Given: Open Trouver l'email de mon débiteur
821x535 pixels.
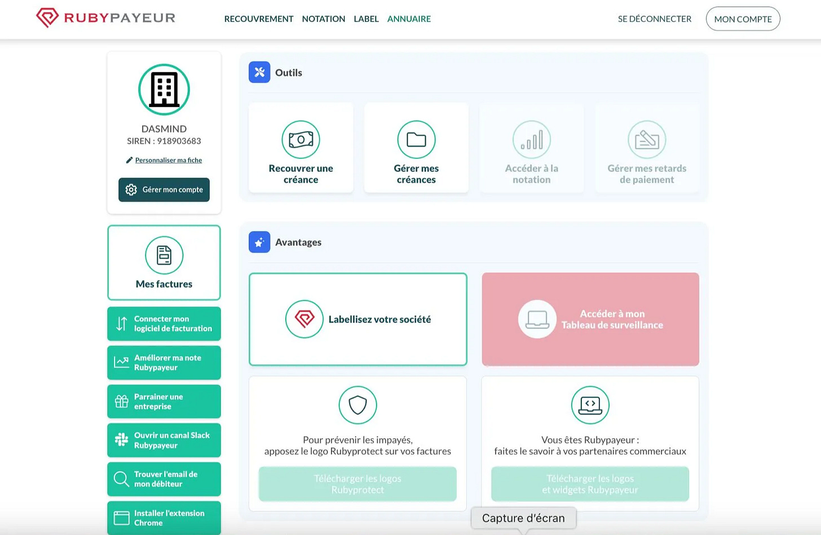Looking at the screenshot, I should point(164,479).
